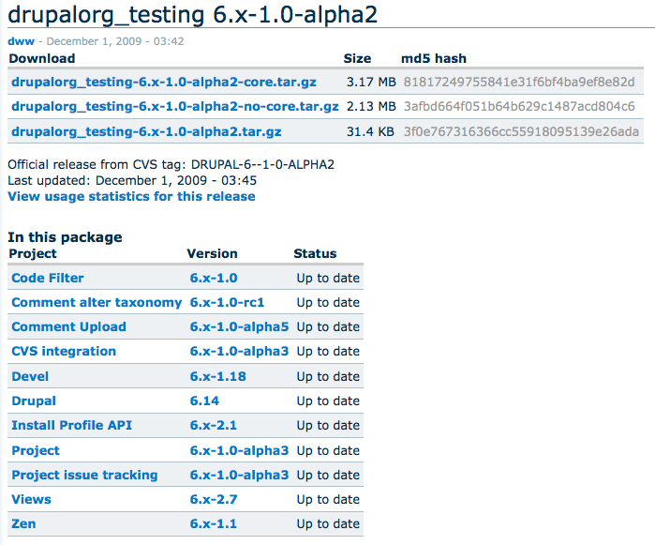Open the Zen project page

point(23,523)
